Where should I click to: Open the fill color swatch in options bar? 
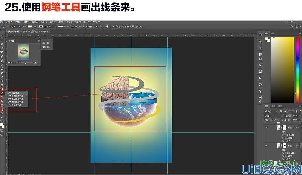click(30, 26)
